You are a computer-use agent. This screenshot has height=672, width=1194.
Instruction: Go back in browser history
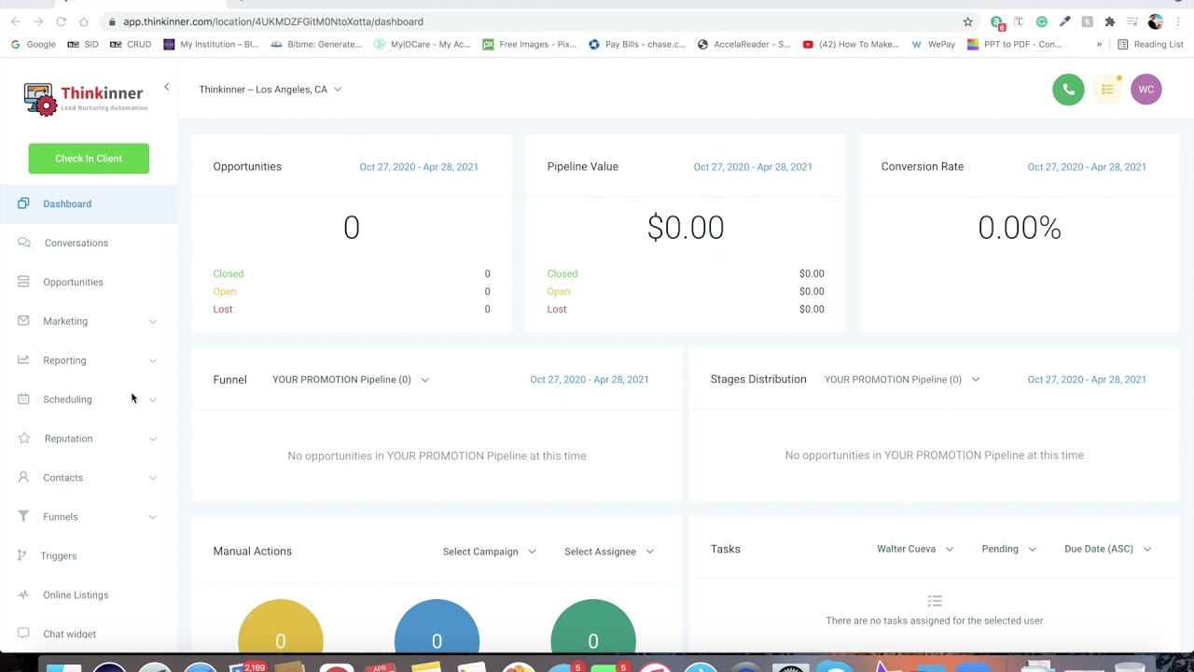point(15,21)
